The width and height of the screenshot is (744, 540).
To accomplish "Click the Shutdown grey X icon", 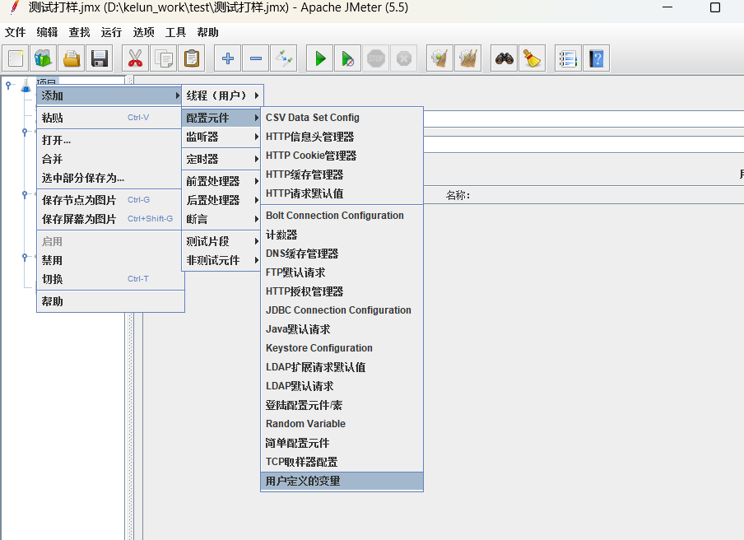I will point(404,58).
